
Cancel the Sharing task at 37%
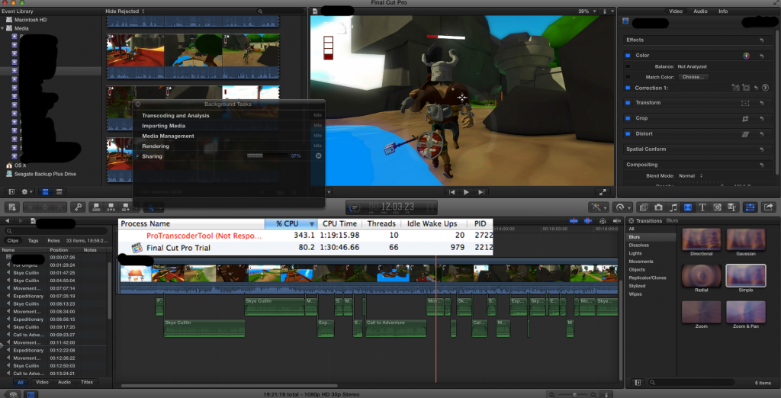(x=318, y=156)
